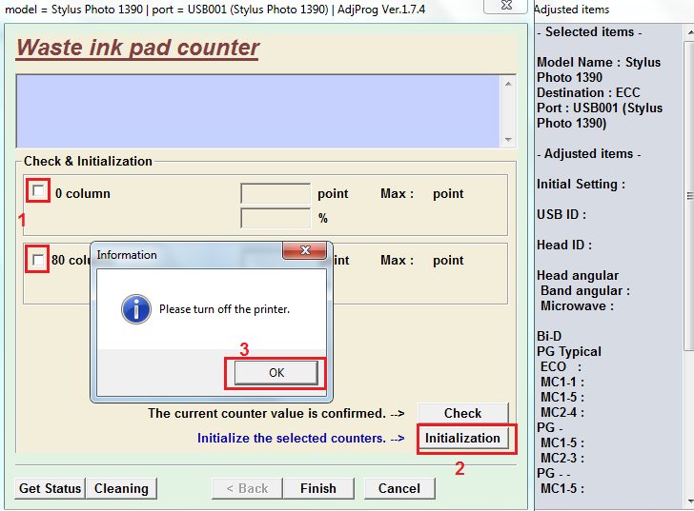Tick the 0 column counter checkbox
This screenshot has height=511, width=694.
tap(38, 191)
